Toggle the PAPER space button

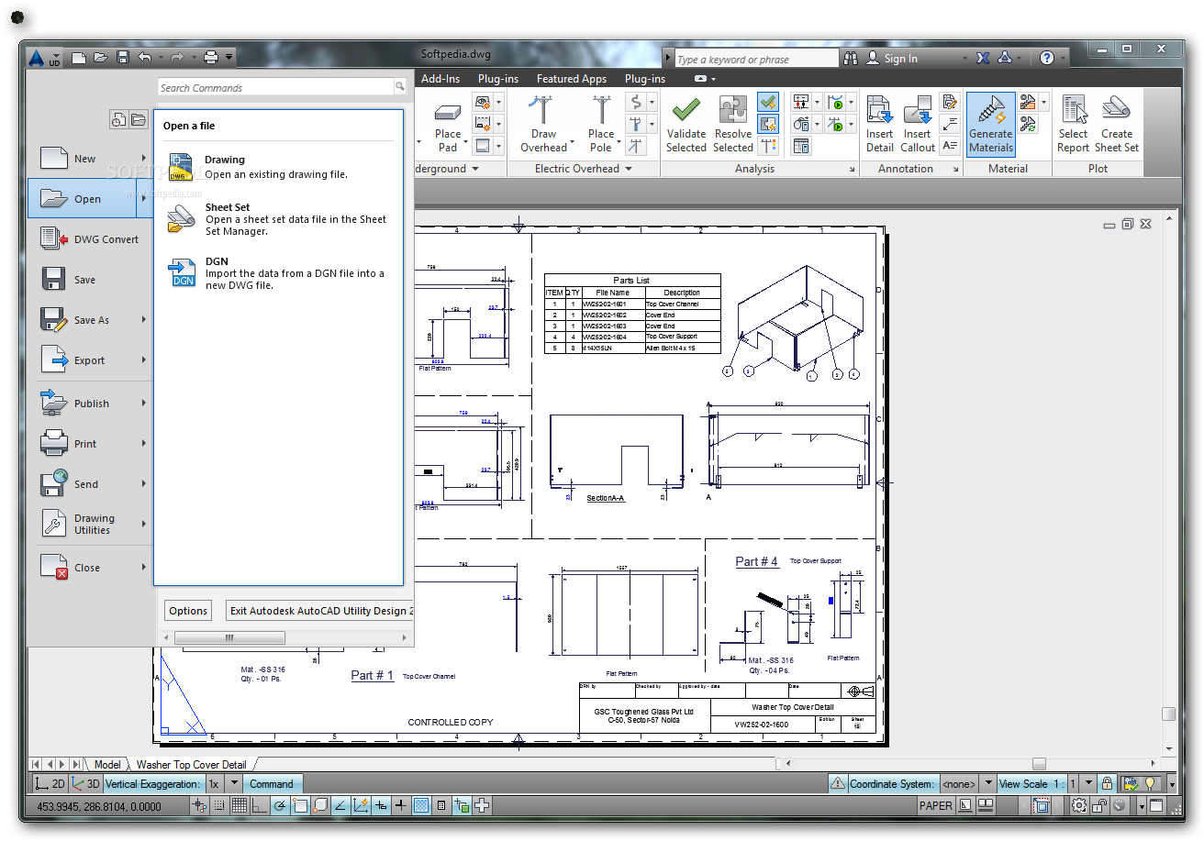point(935,806)
